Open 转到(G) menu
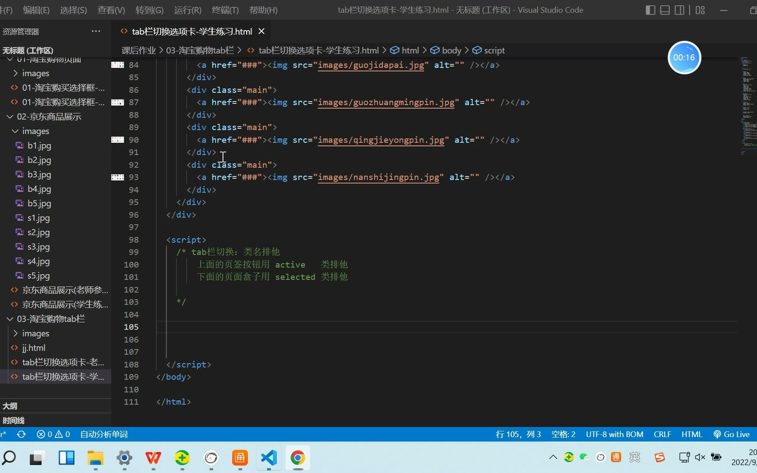Screen dimensions: 757x473 click(149, 10)
